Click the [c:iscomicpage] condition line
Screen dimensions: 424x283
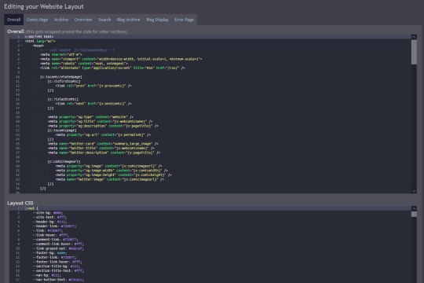[x=62, y=130]
